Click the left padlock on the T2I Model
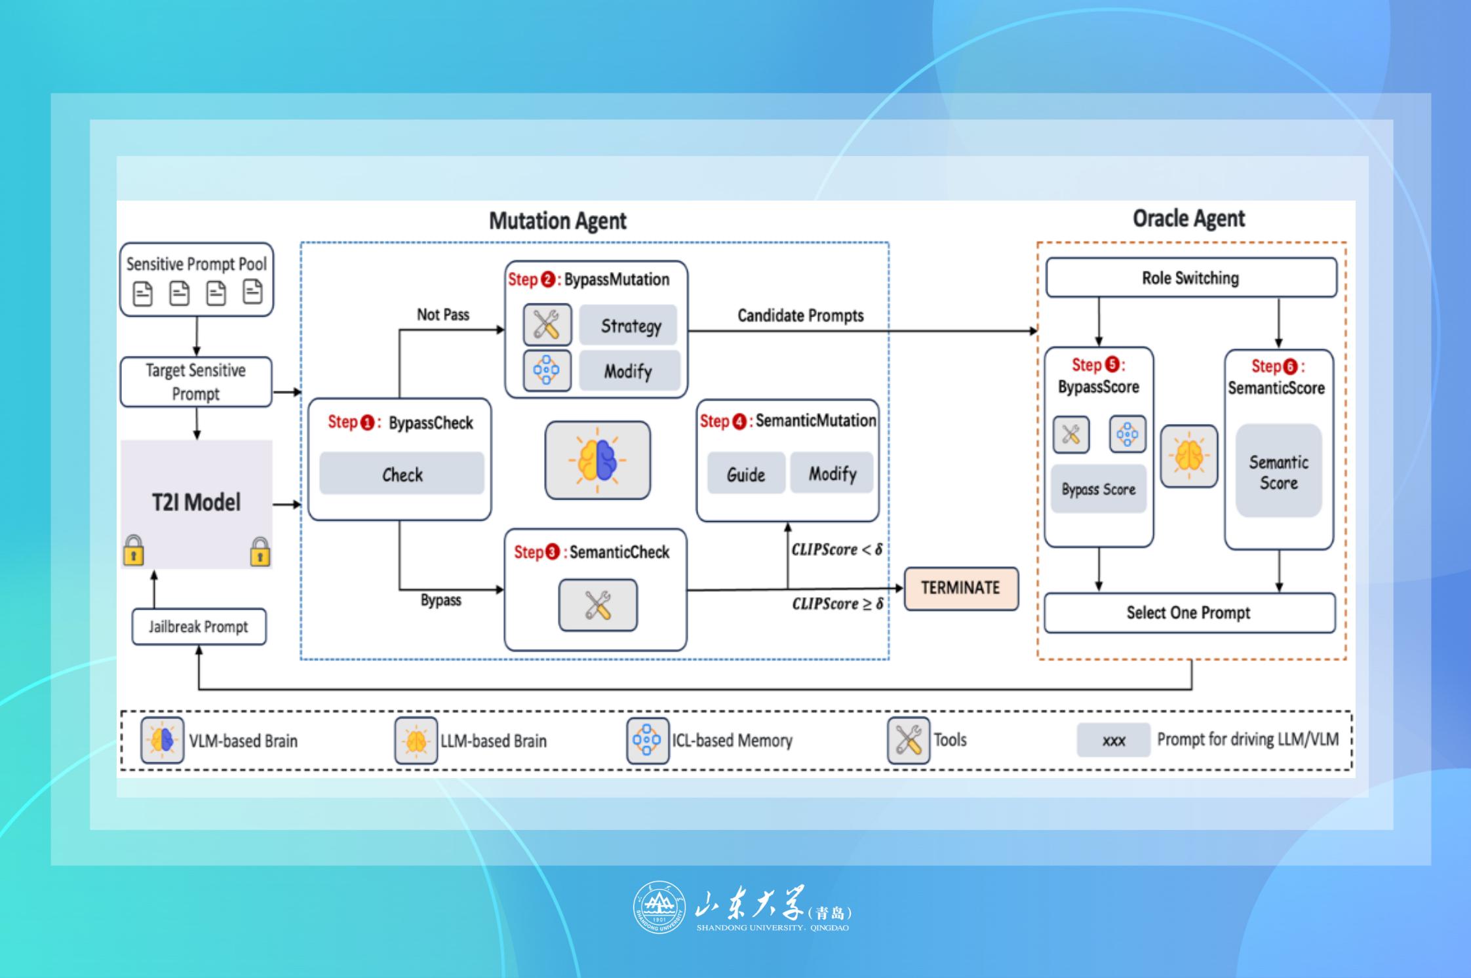1471x978 pixels. coord(134,551)
